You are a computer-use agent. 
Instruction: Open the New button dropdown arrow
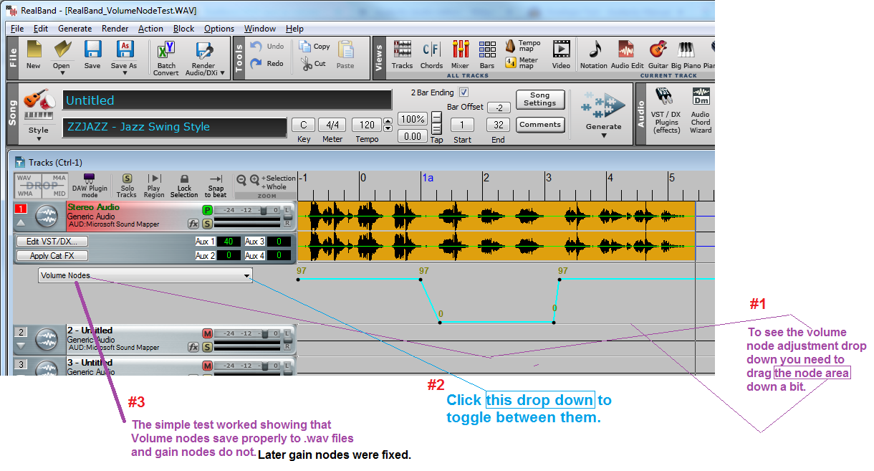pos(33,66)
